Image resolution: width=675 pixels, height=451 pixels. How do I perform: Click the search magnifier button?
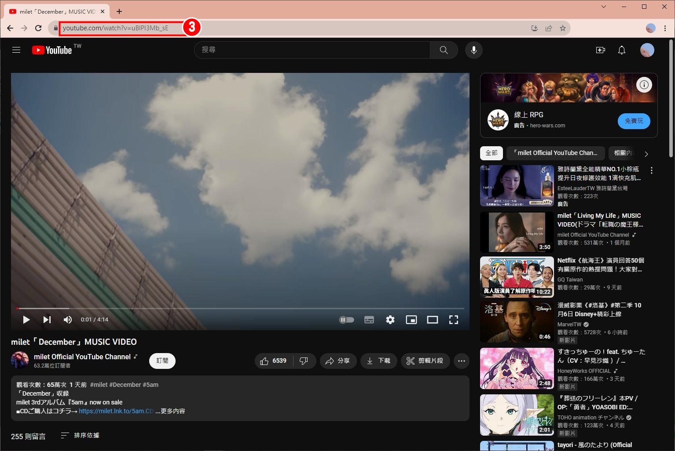444,50
